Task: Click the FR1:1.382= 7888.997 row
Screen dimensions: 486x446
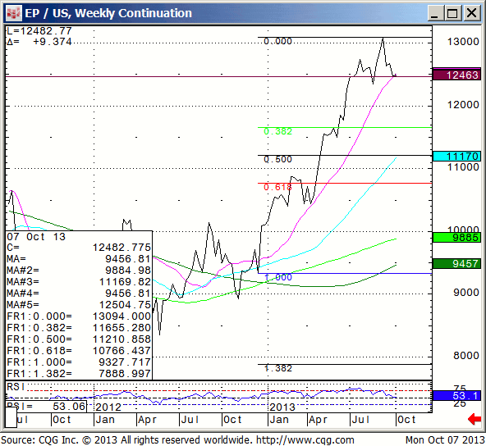Action: (79, 373)
